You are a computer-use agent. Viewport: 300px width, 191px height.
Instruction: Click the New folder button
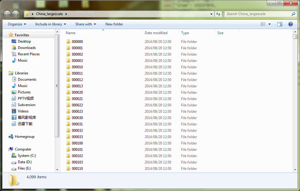(114, 24)
